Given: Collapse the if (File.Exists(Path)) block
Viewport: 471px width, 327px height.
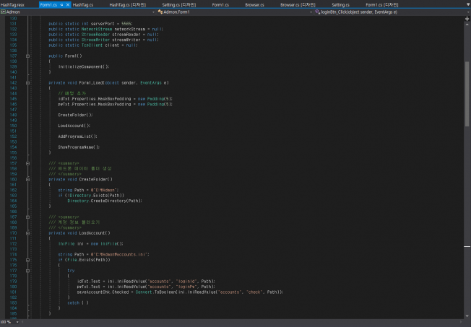Looking at the screenshot, I should pos(27,260).
